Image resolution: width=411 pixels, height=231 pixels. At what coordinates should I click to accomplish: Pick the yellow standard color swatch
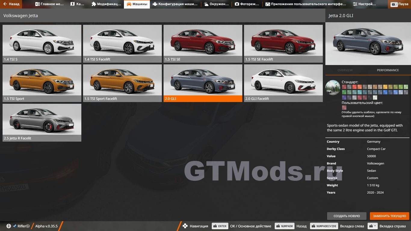pyautogui.click(x=385, y=87)
